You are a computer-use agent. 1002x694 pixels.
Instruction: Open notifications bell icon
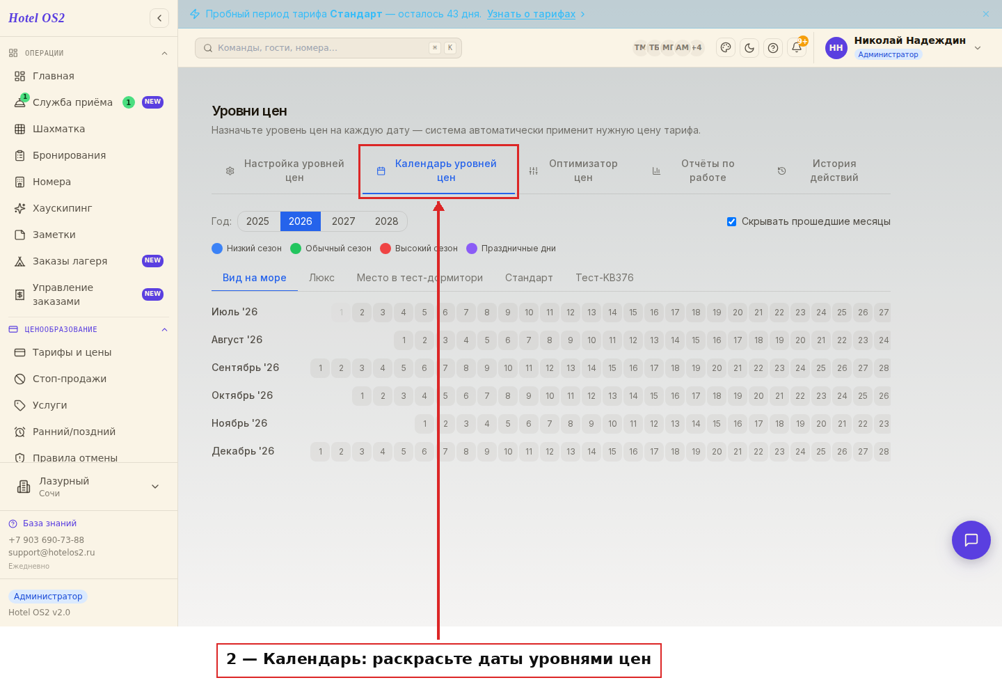tap(797, 47)
